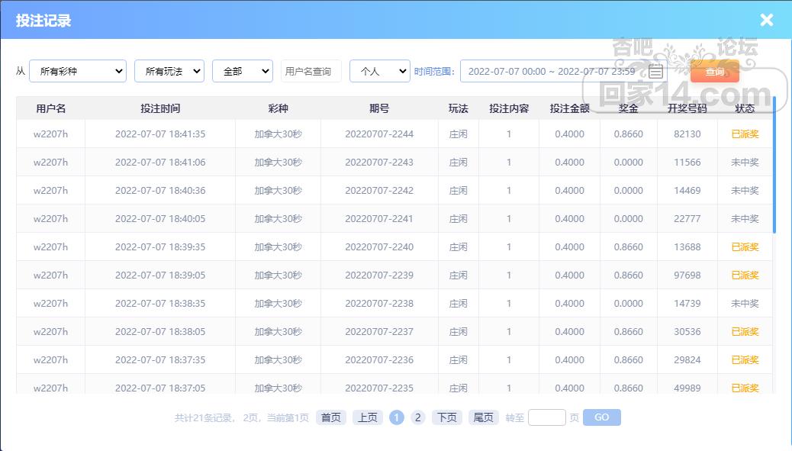This screenshot has width=792, height=451.
Task: Expand the 所有彩种 dropdown
Action: point(78,71)
